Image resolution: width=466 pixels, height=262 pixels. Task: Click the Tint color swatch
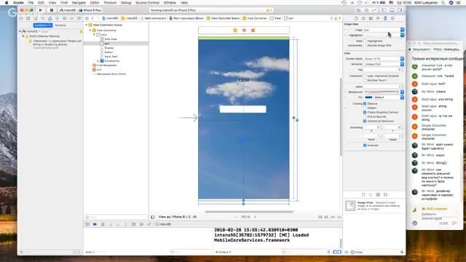pos(368,98)
